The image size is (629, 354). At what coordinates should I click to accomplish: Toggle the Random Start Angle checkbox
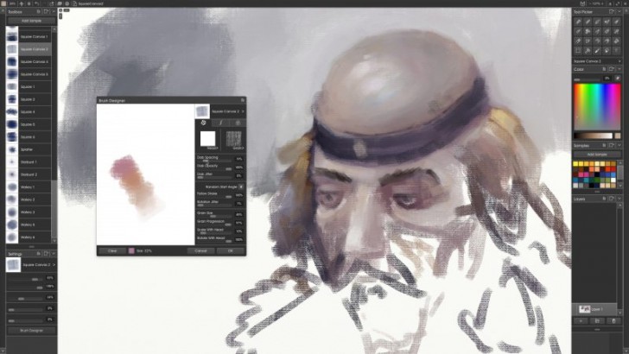(x=241, y=186)
